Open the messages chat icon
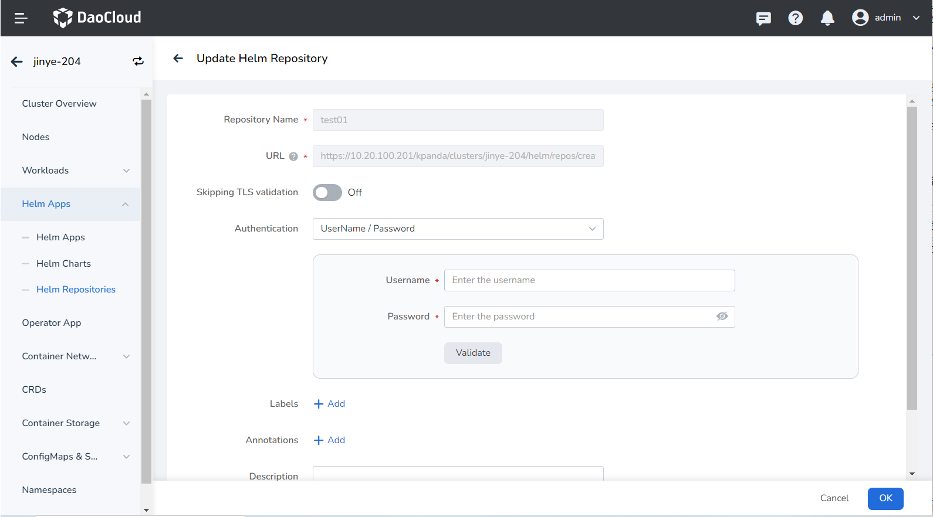This screenshot has width=933, height=517. (763, 18)
